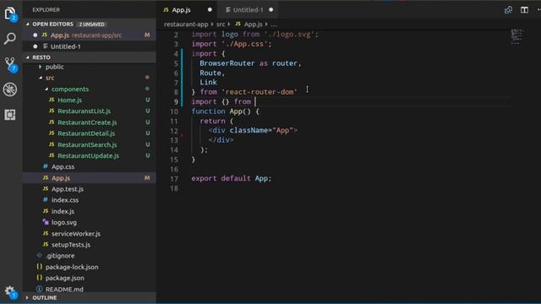Image resolution: width=541 pixels, height=304 pixels.
Task: Click the info icon beside README.md
Action: click(40, 289)
